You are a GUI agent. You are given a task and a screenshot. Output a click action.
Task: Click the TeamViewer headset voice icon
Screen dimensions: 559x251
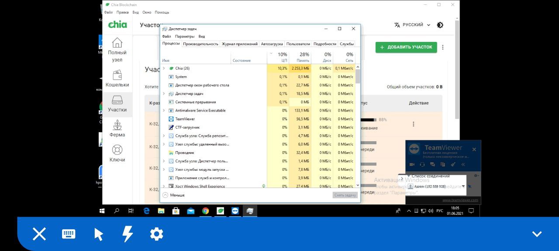coord(422,165)
